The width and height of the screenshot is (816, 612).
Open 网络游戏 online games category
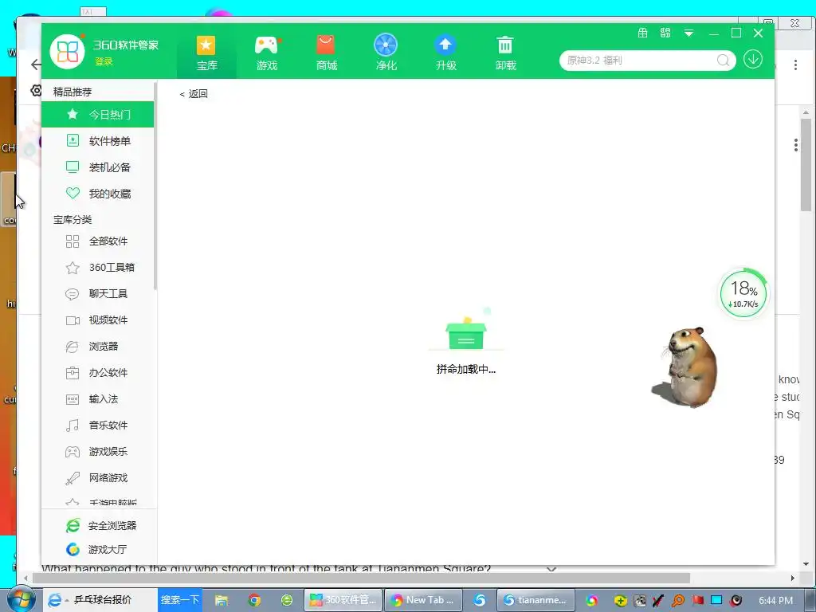click(98, 478)
